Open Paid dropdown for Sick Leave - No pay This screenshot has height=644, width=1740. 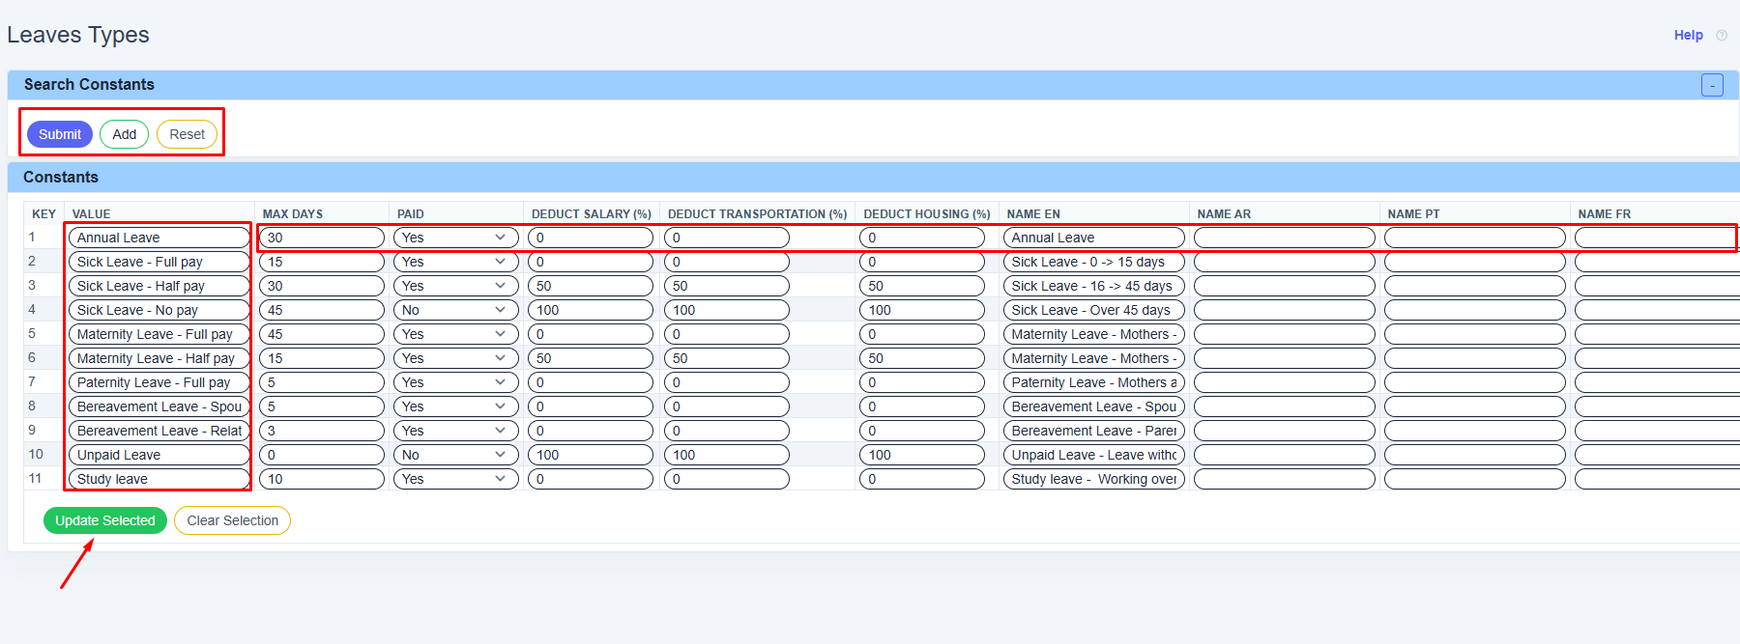(456, 310)
